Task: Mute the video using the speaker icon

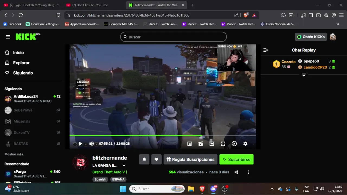Action: point(92,144)
